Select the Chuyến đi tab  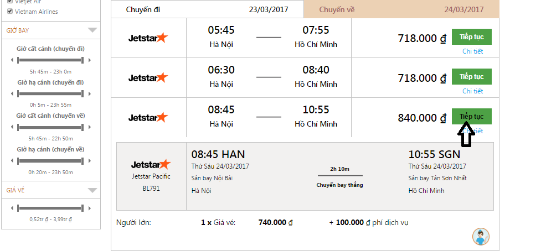click(208, 9)
